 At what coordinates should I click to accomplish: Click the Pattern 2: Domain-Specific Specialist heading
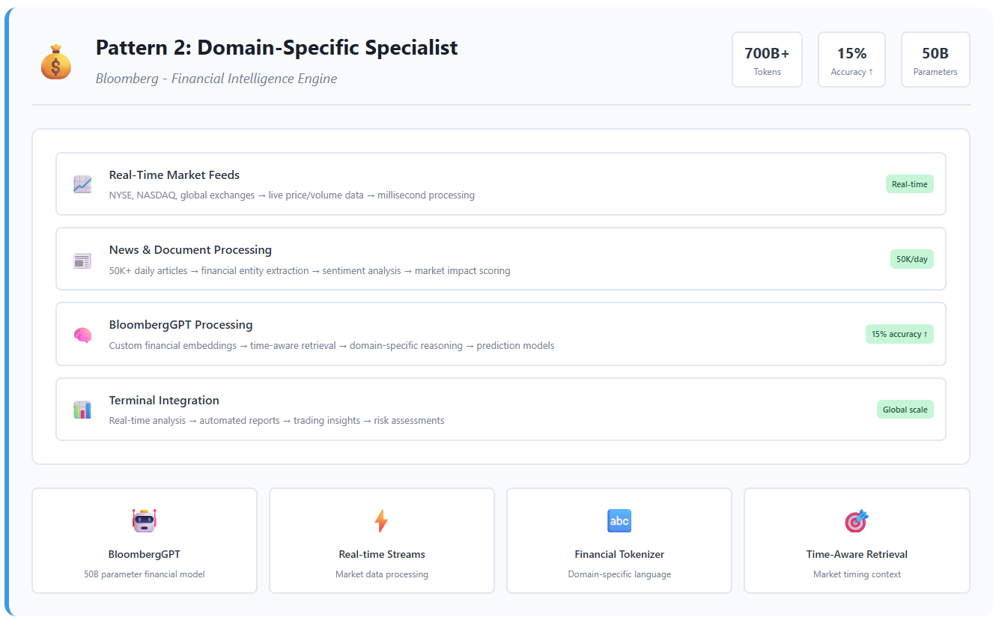[x=276, y=48]
